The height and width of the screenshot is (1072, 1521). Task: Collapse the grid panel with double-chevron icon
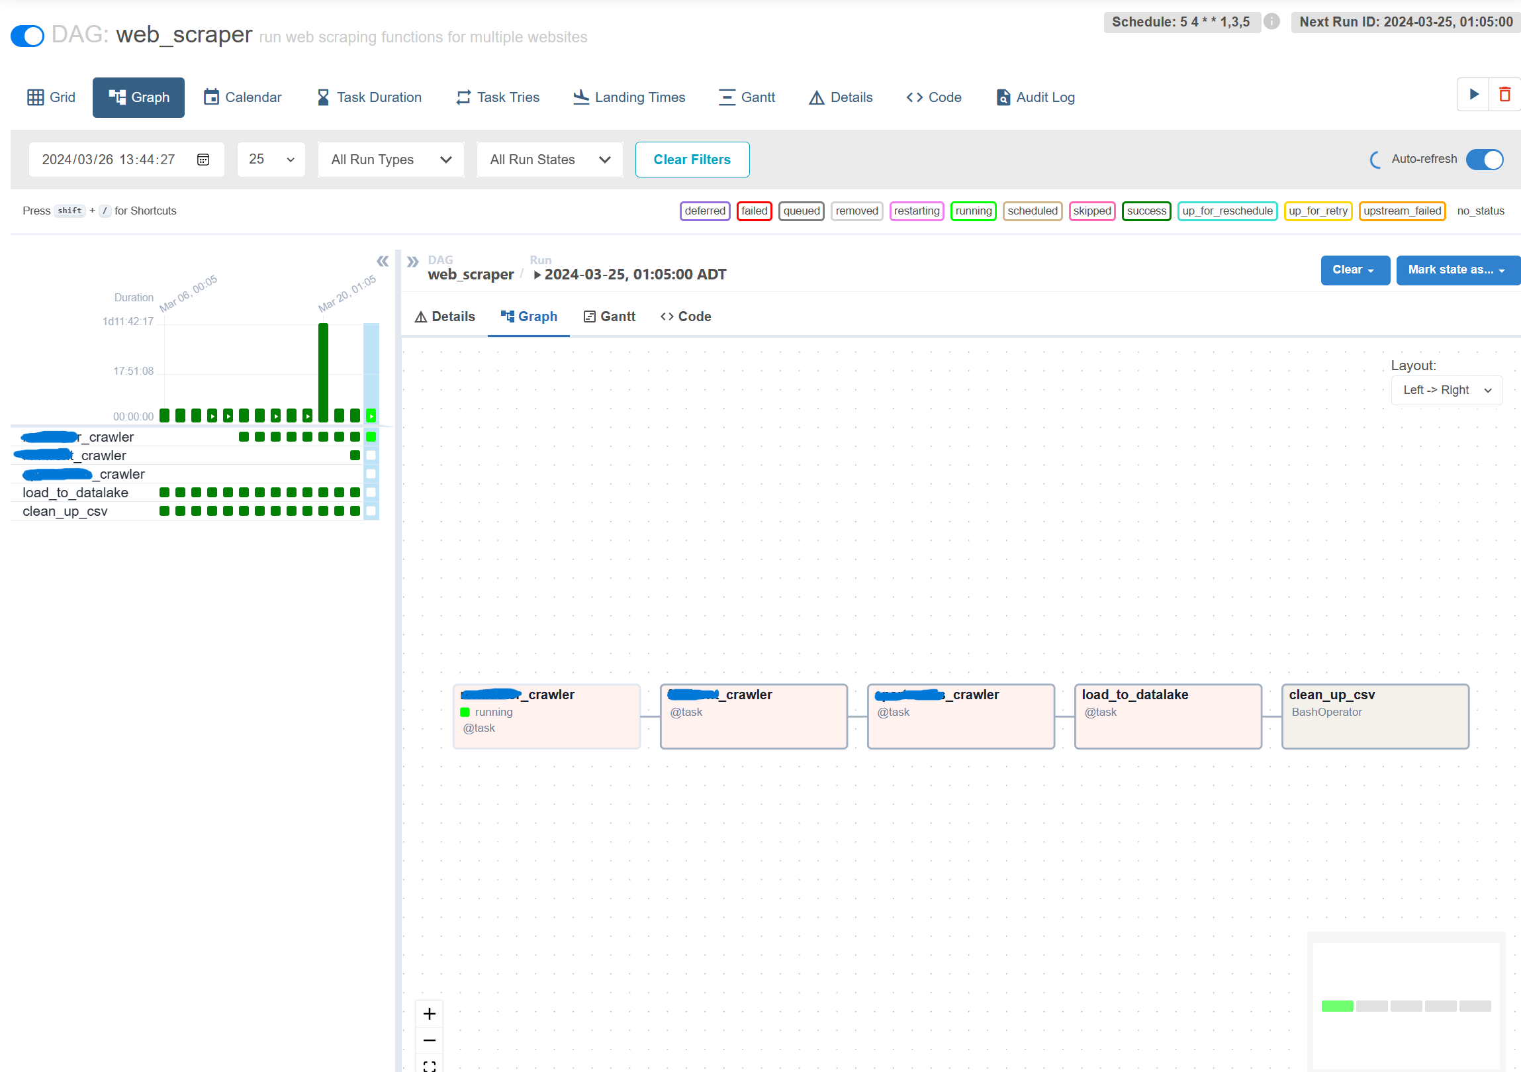383,262
